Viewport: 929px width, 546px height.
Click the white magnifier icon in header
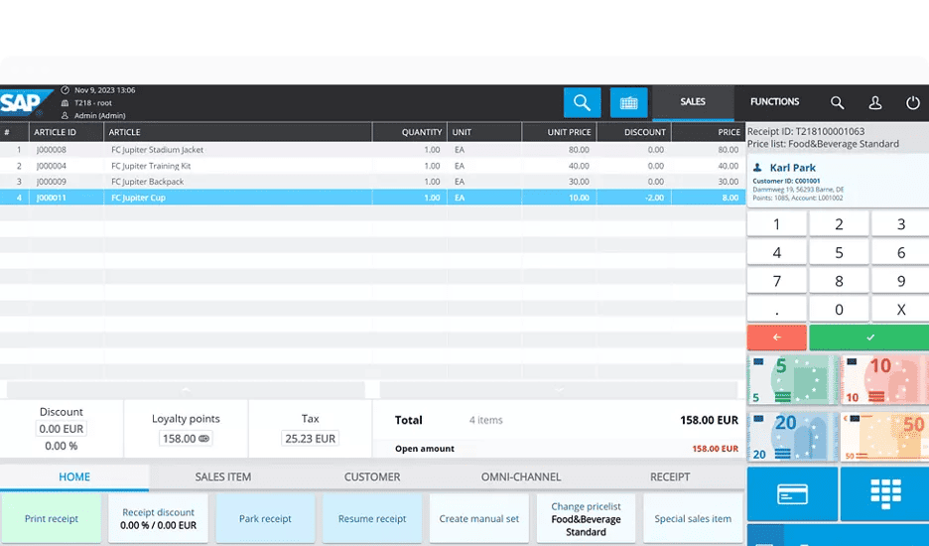tap(838, 102)
